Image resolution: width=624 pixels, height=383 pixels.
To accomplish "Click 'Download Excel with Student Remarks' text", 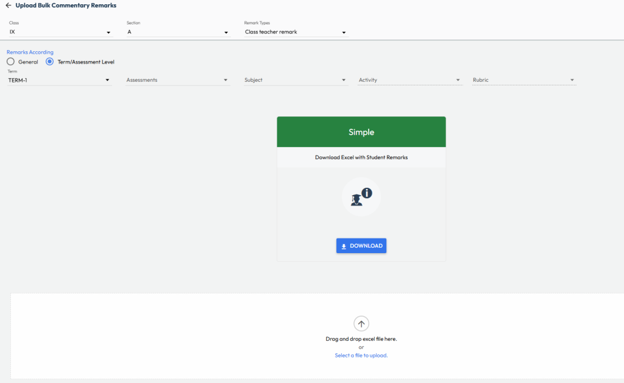I will pos(361,157).
